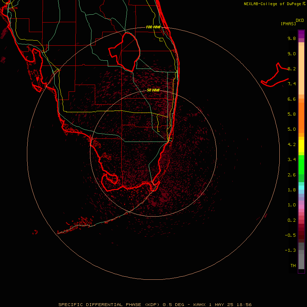This screenshot has width=307, height=307.
Task: Click the 100 NMI range ring label
Action: coord(153,27)
